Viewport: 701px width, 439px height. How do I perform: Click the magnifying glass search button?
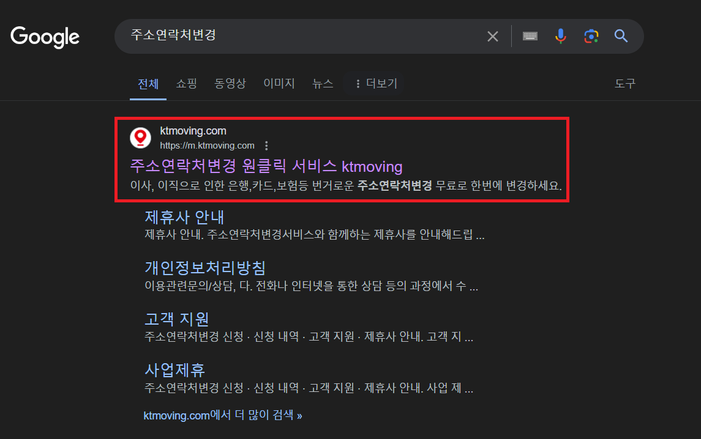tap(621, 35)
